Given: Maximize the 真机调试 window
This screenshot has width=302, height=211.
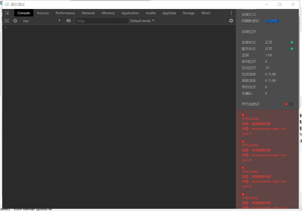Looking at the screenshot, I should click(280, 4).
